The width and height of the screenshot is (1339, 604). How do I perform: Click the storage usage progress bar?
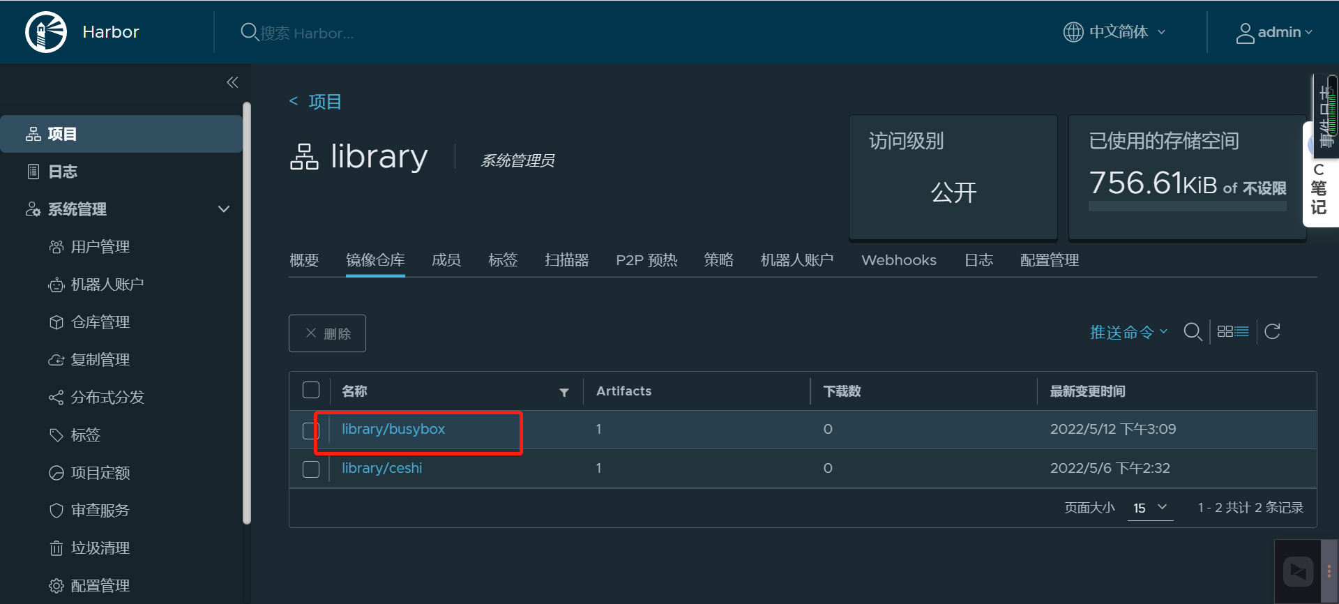point(1187,206)
